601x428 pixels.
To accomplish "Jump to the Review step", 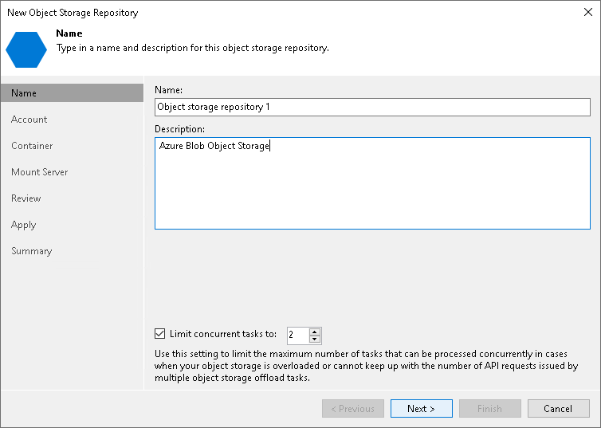I will [26, 198].
